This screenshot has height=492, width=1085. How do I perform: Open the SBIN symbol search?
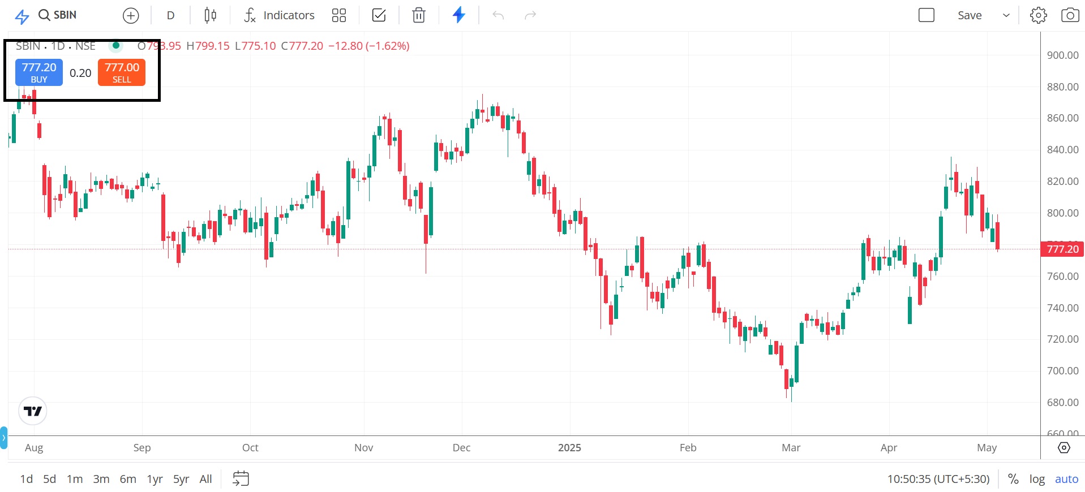pyautogui.click(x=57, y=15)
